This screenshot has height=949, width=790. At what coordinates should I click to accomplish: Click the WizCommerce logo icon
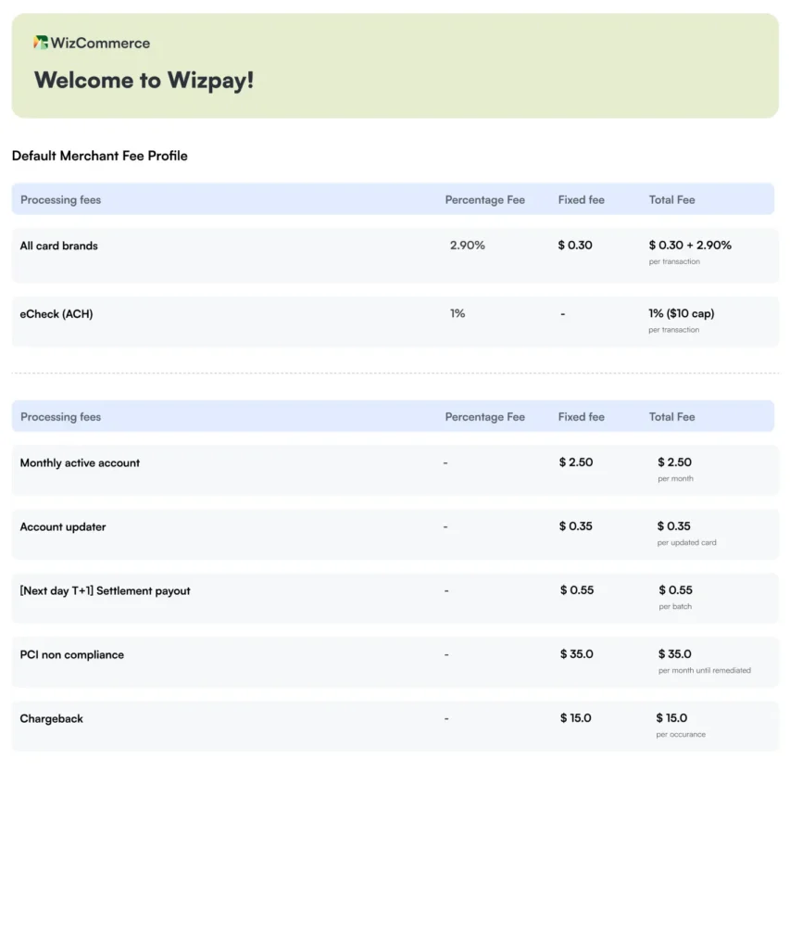[x=41, y=43]
